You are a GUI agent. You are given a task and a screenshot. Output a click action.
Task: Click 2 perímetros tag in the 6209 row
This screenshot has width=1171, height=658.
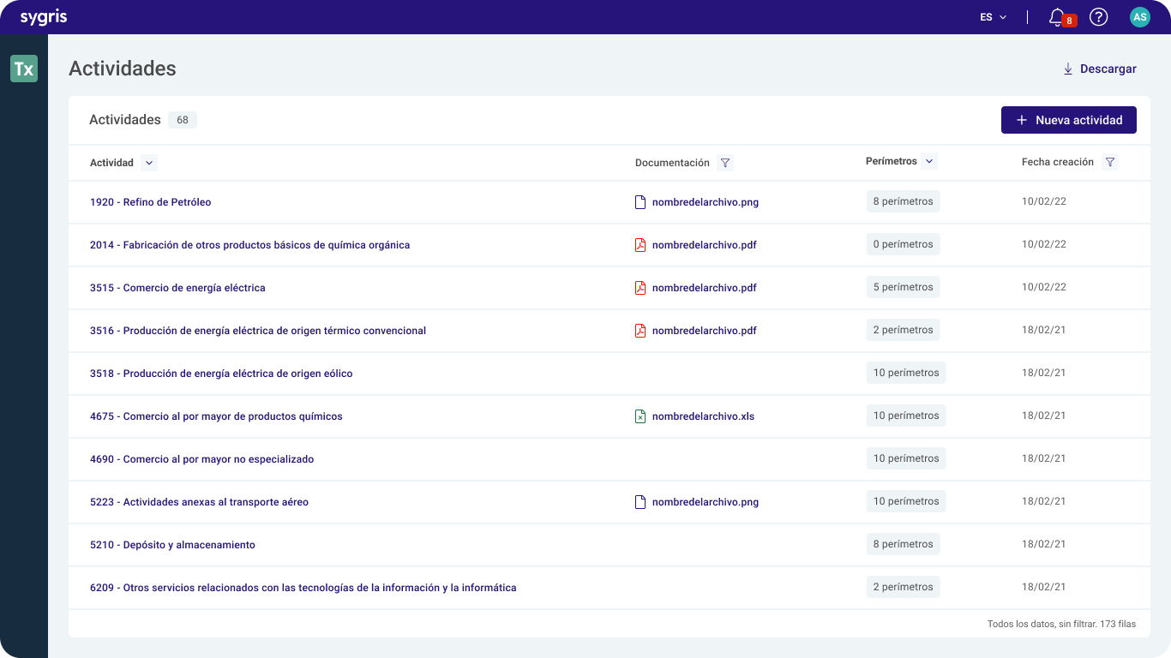[903, 587]
